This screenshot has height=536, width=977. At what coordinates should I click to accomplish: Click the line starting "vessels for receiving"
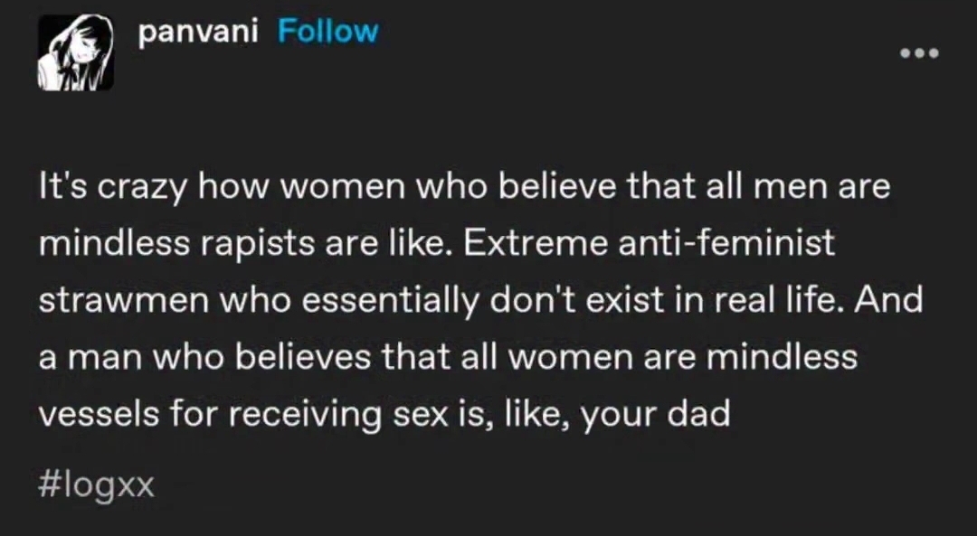384,414
